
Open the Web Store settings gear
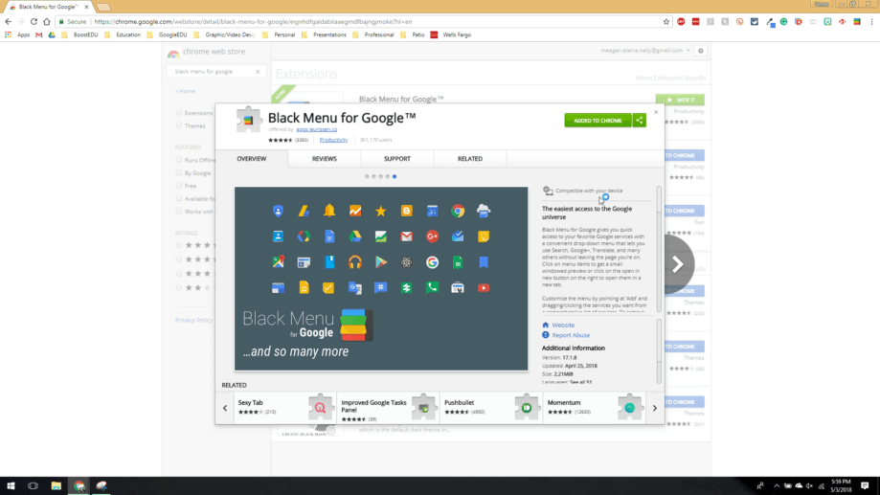tap(701, 51)
